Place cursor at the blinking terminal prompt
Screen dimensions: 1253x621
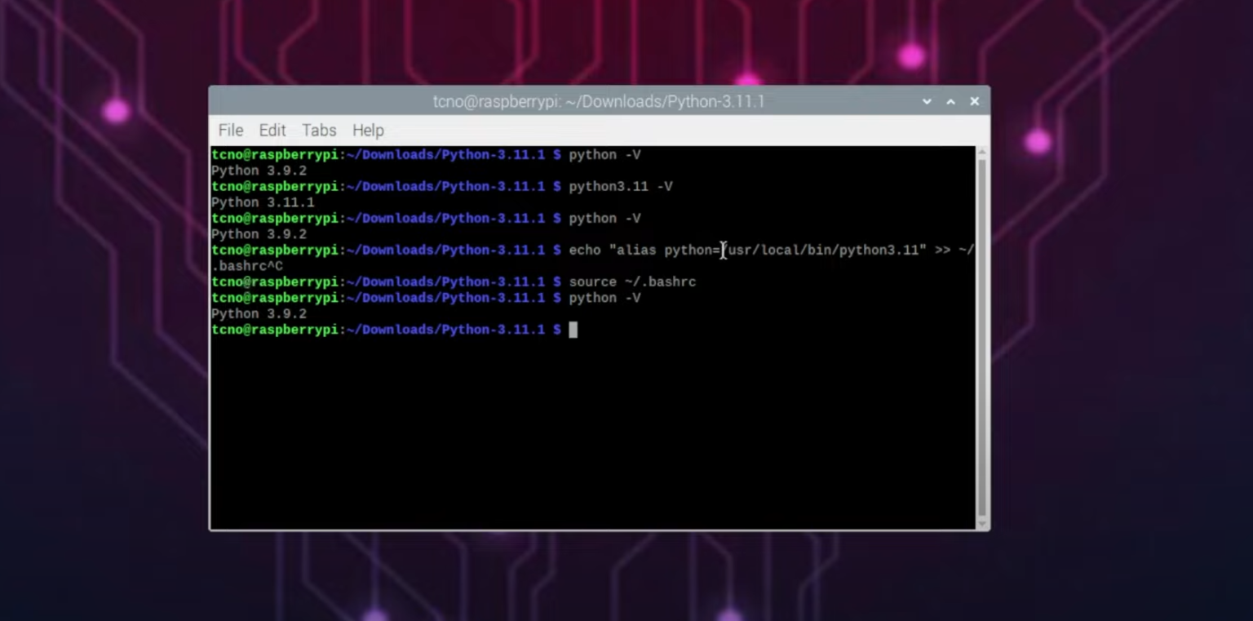tap(573, 330)
